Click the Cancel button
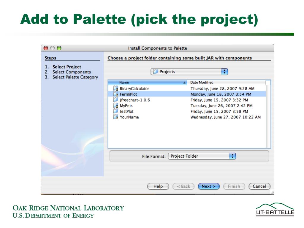Viewport: 304px width, 228px height. (x=259, y=186)
